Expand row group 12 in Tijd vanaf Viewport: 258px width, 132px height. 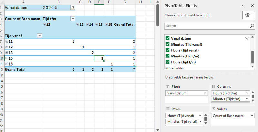click(7, 47)
